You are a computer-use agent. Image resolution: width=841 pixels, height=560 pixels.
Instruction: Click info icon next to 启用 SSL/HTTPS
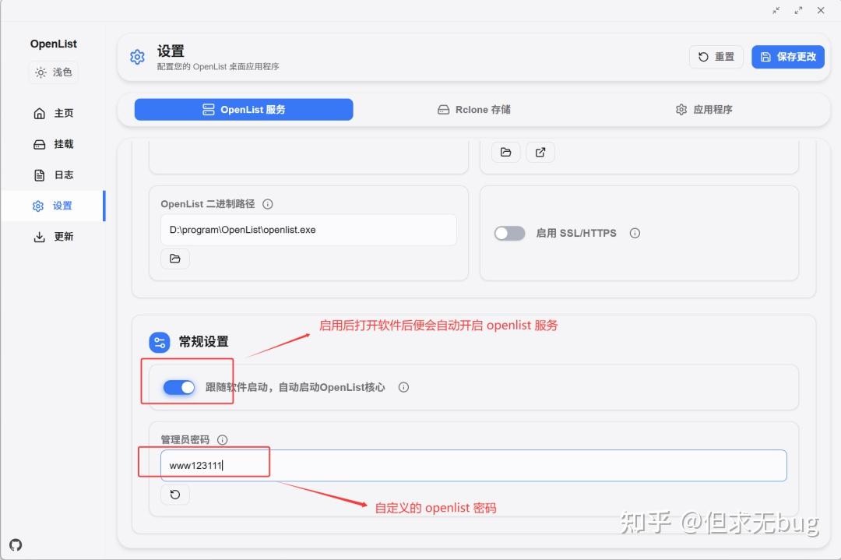(635, 233)
